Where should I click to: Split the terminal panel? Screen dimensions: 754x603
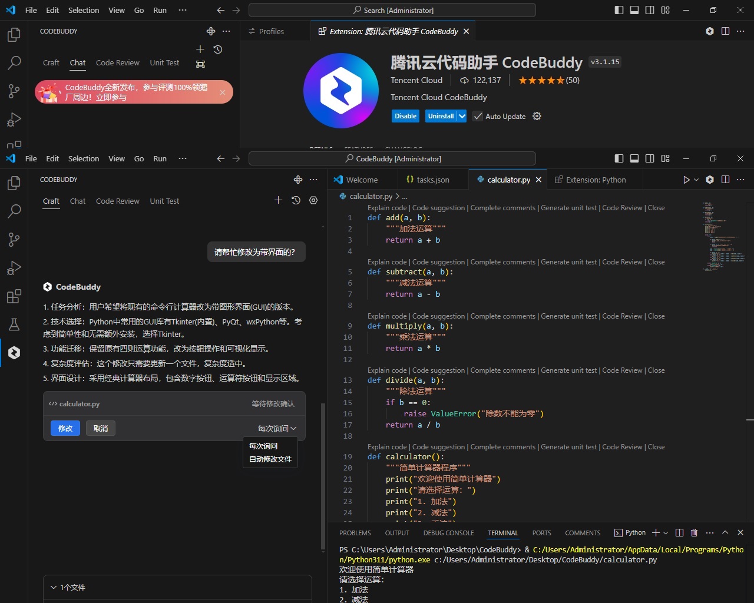click(679, 532)
